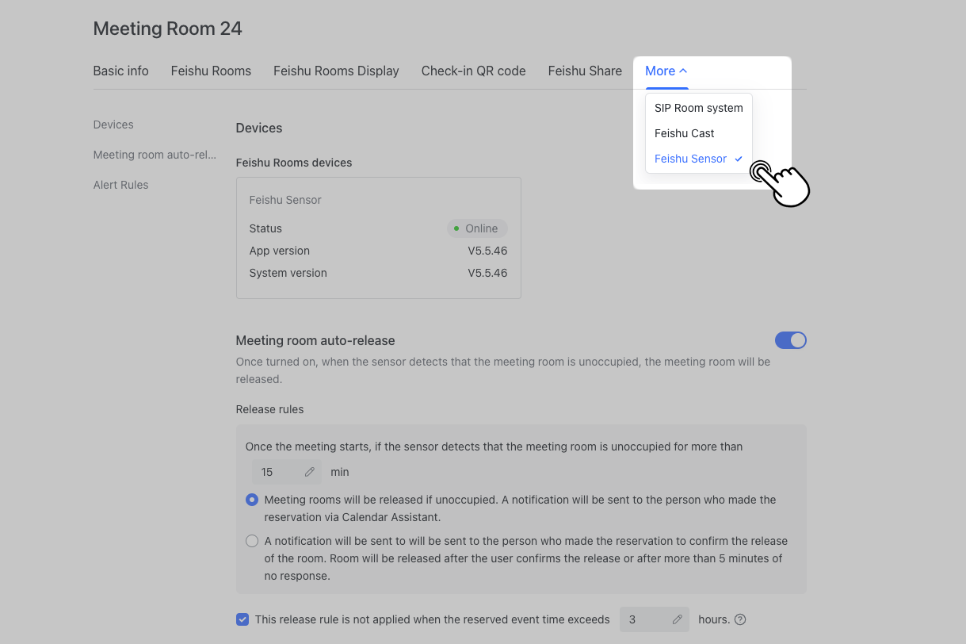Collapse the More dropdown chevron
Image resolution: width=966 pixels, height=644 pixels.
pyautogui.click(x=682, y=70)
